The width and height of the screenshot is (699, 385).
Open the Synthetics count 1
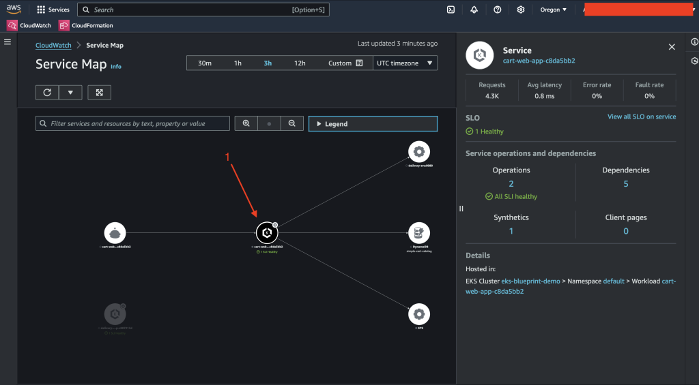tap(511, 231)
